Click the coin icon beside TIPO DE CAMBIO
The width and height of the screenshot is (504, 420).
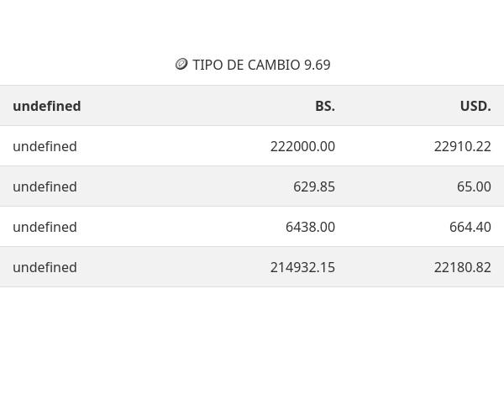181,64
